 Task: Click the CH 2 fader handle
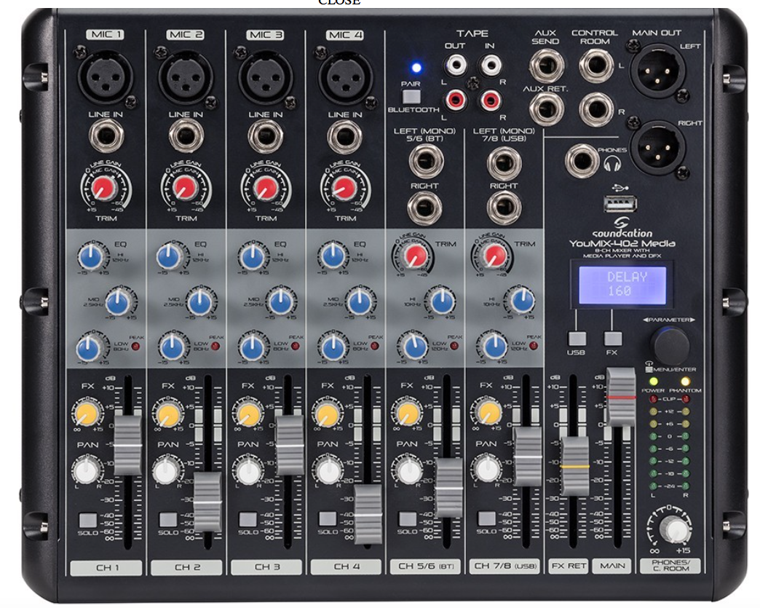[207, 502]
